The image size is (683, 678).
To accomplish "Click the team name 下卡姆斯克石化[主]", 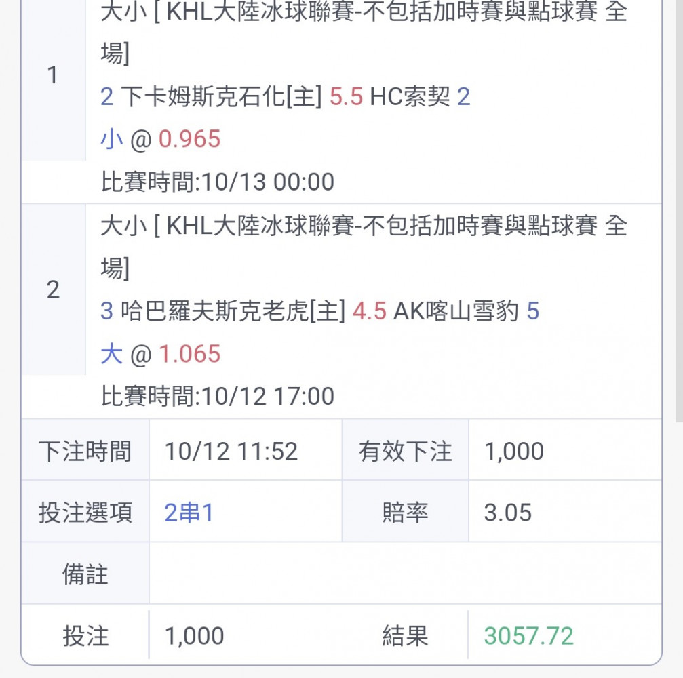I will tap(222, 96).
